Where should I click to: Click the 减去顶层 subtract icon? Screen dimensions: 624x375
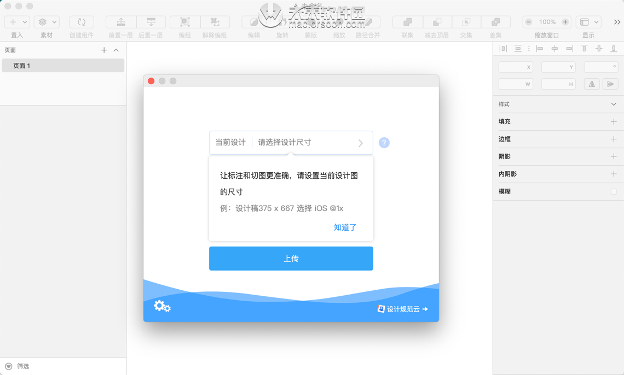tap(437, 22)
